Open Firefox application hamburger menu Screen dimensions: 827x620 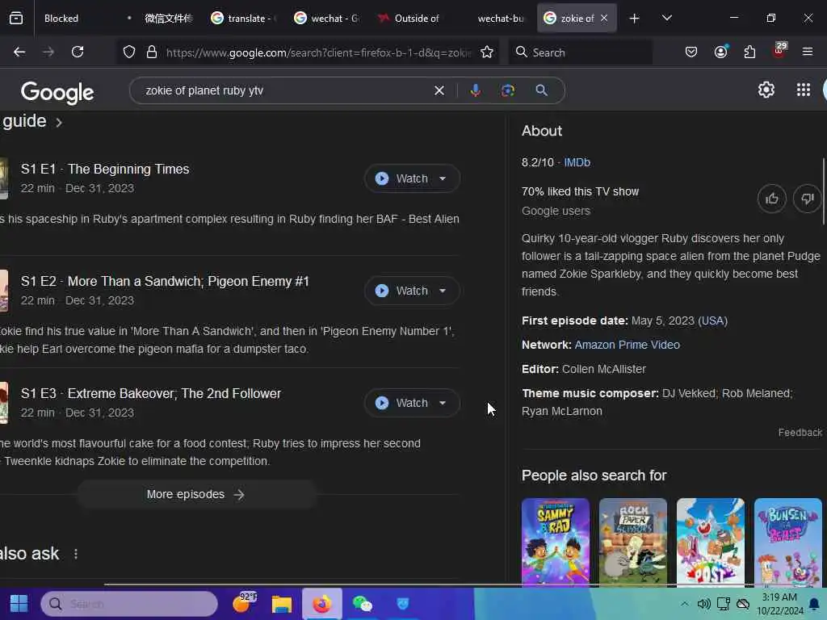click(808, 52)
